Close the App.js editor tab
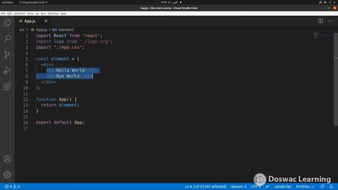Screen dimensions: 338x190 click(x=46, y=21)
